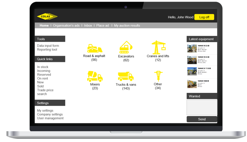Open Organisation's ads in navigation
Viewport: 247px width, 142px height.
tap(66, 26)
